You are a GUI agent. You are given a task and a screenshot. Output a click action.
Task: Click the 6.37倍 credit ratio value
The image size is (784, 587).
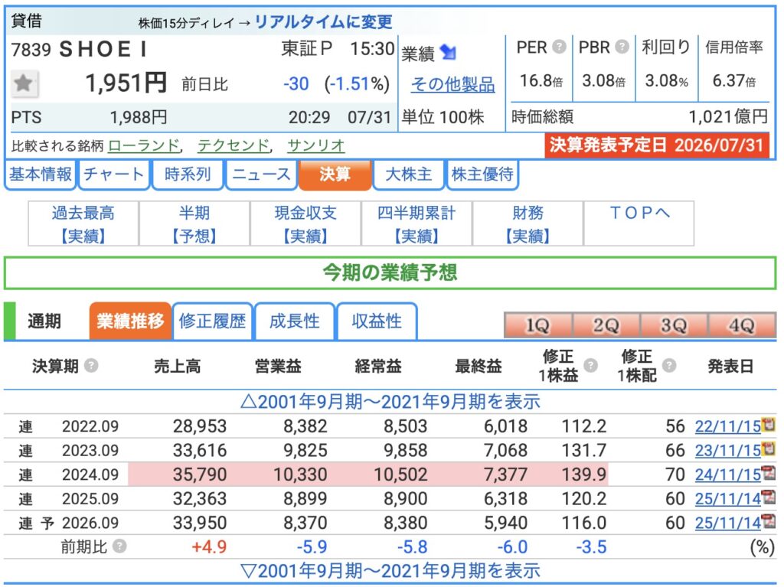pyautogui.click(x=734, y=80)
